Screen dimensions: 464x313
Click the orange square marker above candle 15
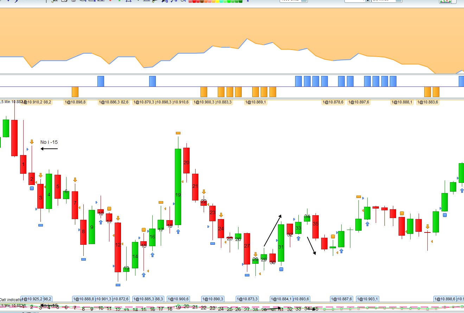click(x=144, y=230)
